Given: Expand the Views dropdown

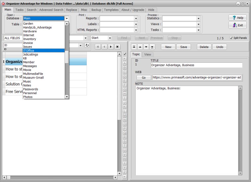Looking at the screenshot, I should tap(198, 24).
